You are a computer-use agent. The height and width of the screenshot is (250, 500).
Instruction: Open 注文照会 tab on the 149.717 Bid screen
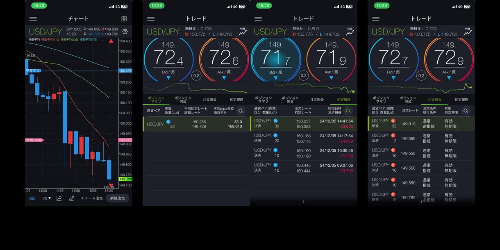317,100
